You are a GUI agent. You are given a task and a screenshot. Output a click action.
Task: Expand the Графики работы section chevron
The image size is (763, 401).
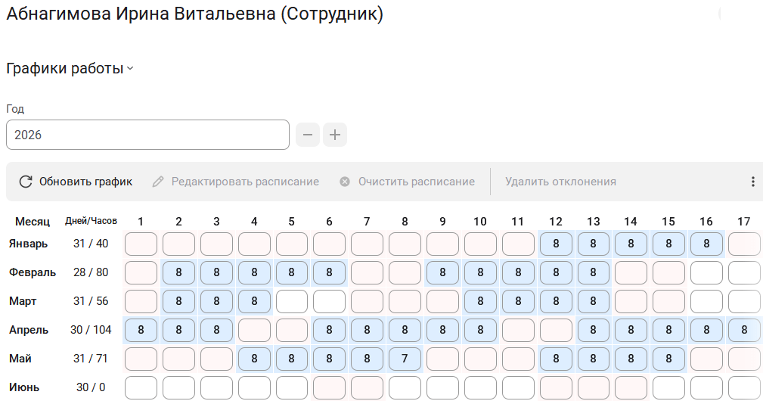coord(130,69)
